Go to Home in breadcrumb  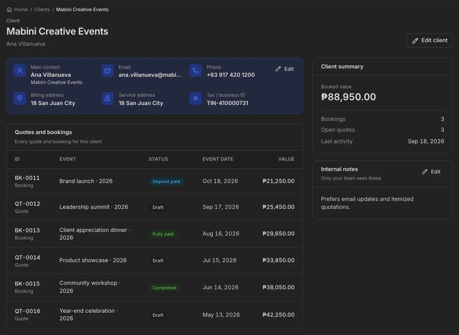tap(21, 10)
